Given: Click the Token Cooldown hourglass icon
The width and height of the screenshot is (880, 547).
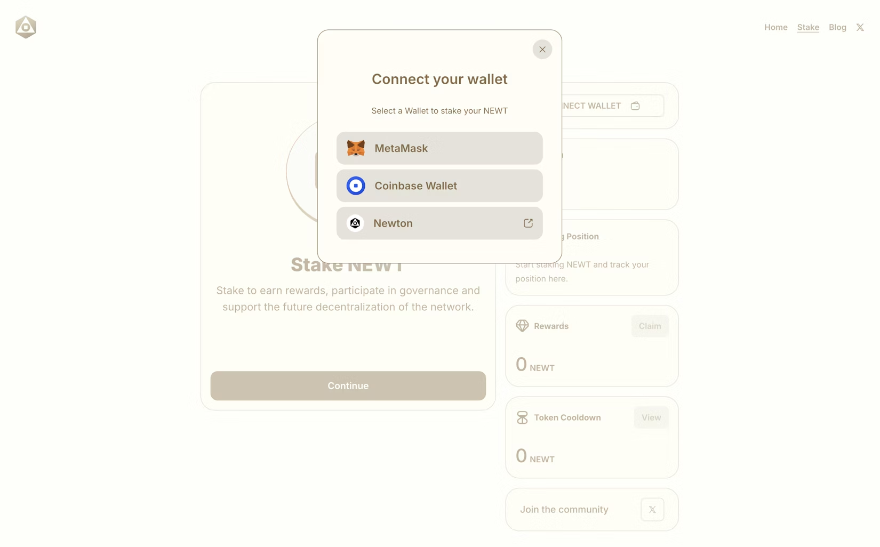Looking at the screenshot, I should point(522,417).
